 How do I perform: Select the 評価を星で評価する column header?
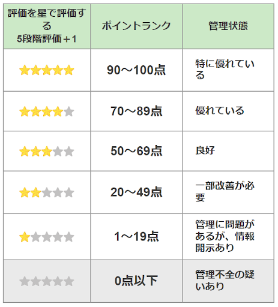47,26
